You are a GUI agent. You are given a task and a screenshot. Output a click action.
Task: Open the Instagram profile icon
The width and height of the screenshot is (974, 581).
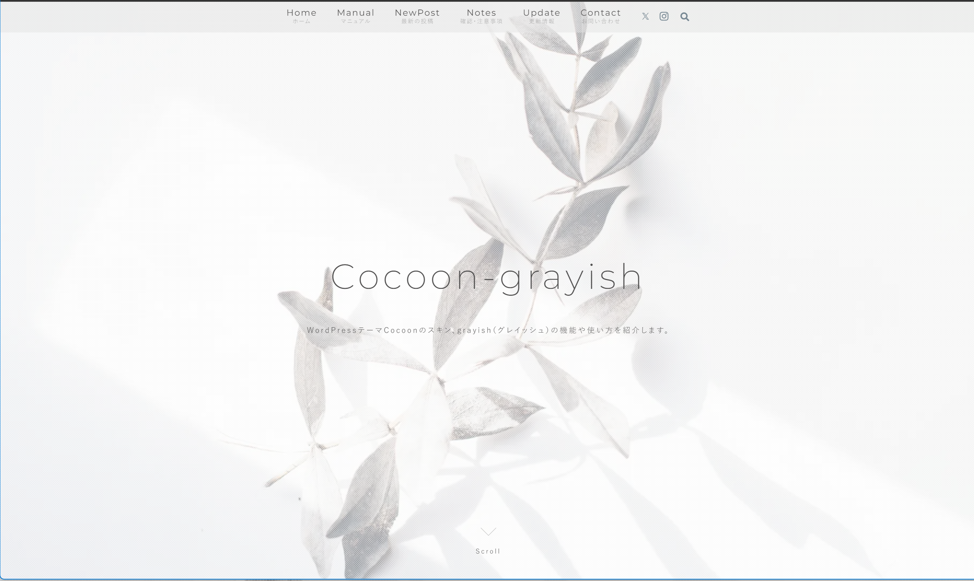coord(664,16)
